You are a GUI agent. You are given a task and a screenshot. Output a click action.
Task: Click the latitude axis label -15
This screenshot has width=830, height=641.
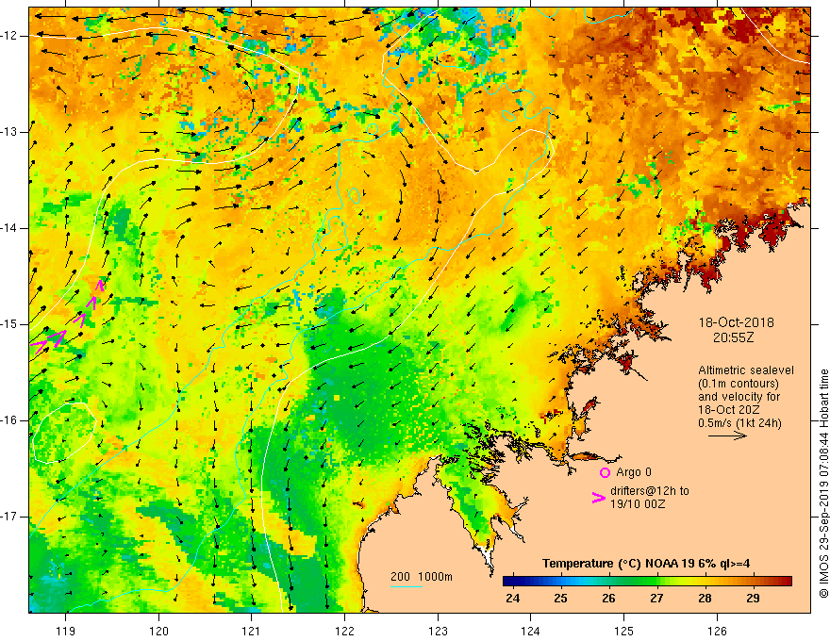(10, 324)
